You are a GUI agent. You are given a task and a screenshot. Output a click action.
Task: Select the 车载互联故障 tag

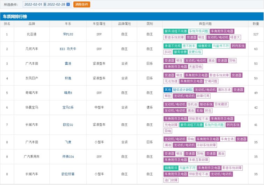pos(198,160)
